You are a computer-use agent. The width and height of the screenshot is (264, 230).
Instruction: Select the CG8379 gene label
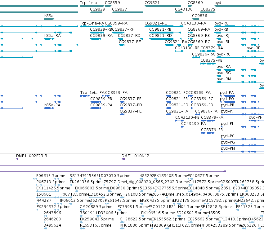(208, 9)
